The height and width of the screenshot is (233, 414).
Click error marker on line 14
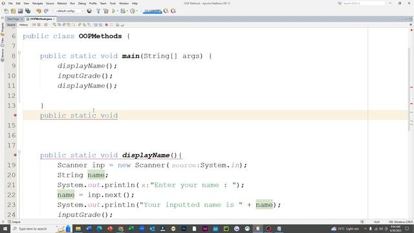coord(15,115)
